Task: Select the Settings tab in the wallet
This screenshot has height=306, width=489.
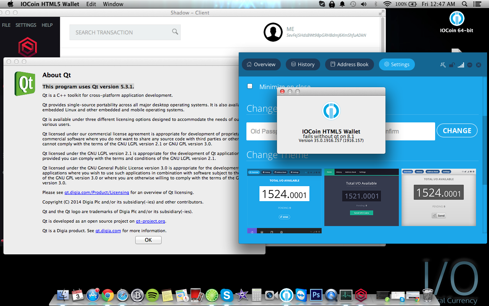Action: 397,64
